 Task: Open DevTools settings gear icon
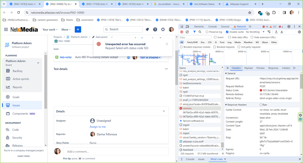pos(289,26)
